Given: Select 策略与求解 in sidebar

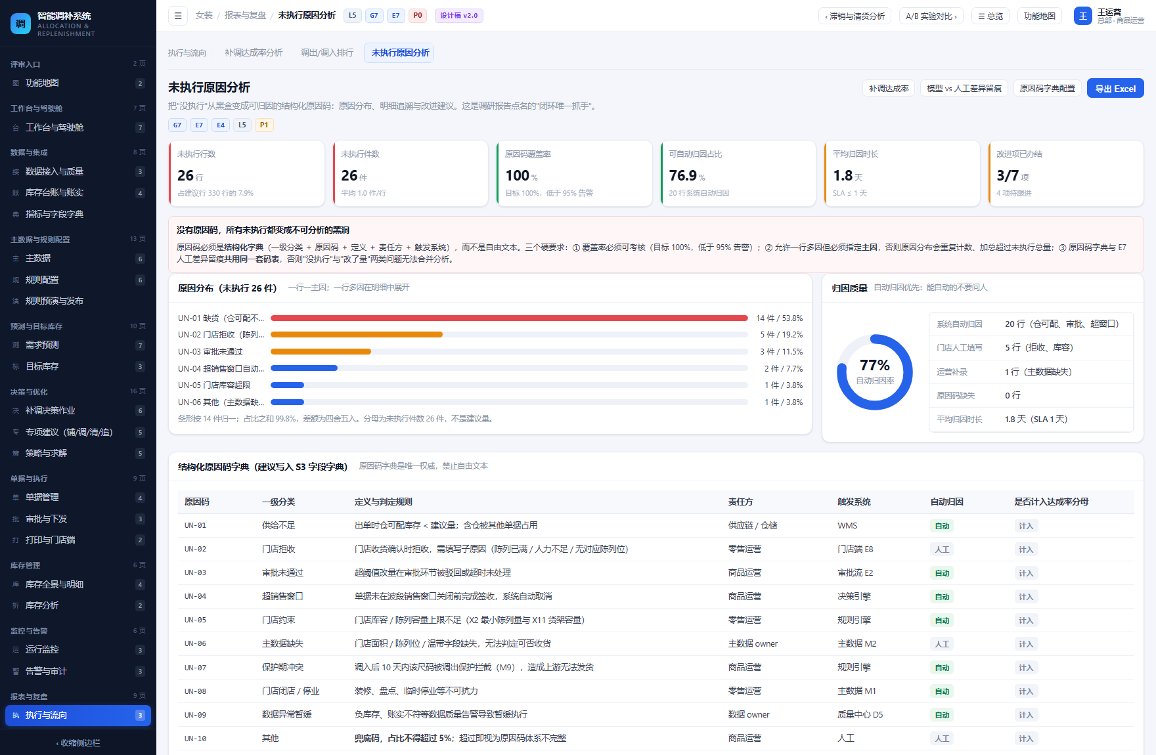Looking at the screenshot, I should tap(78, 454).
